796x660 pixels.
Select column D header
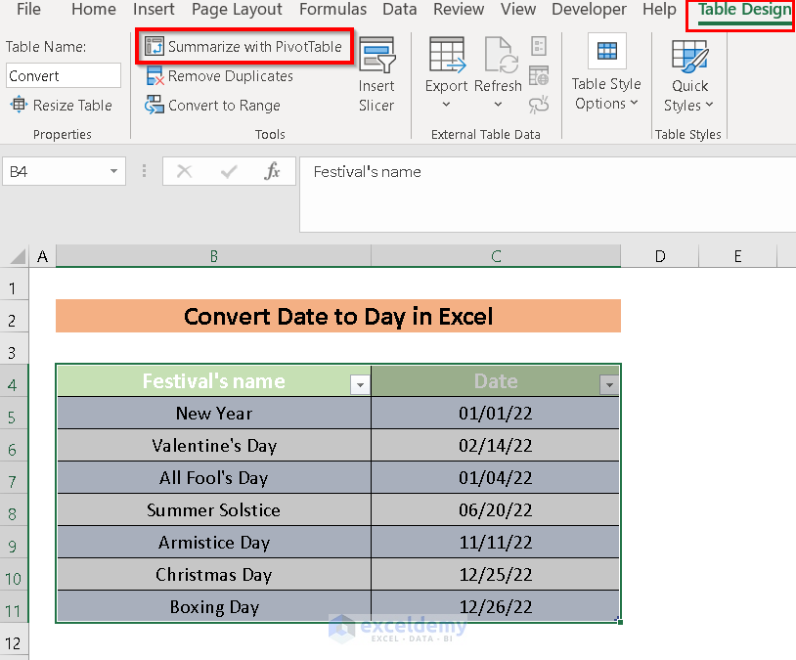(x=660, y=256)
